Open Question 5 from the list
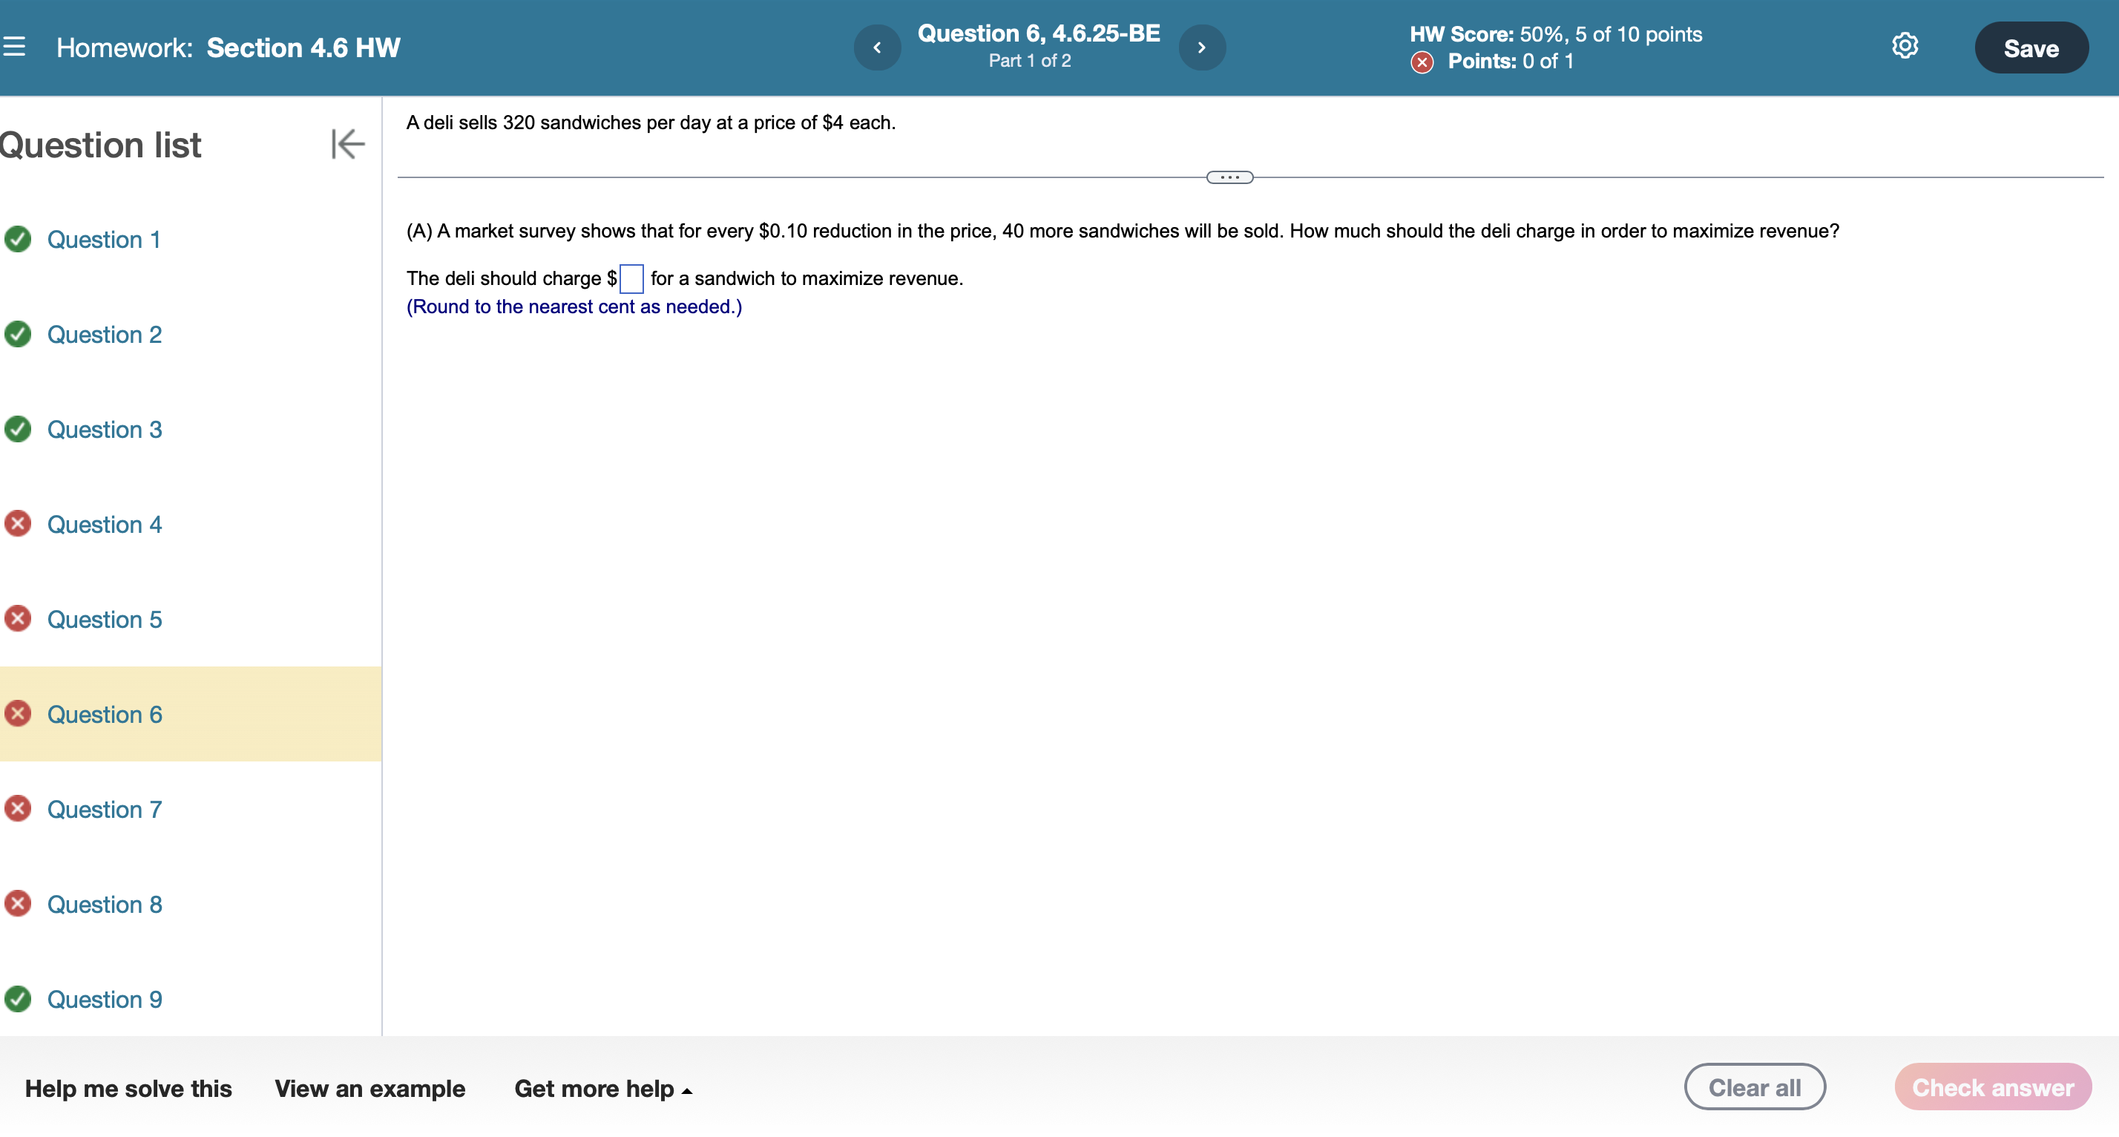The height and width of the screenshot is (1137, 2119). point(105,620)
